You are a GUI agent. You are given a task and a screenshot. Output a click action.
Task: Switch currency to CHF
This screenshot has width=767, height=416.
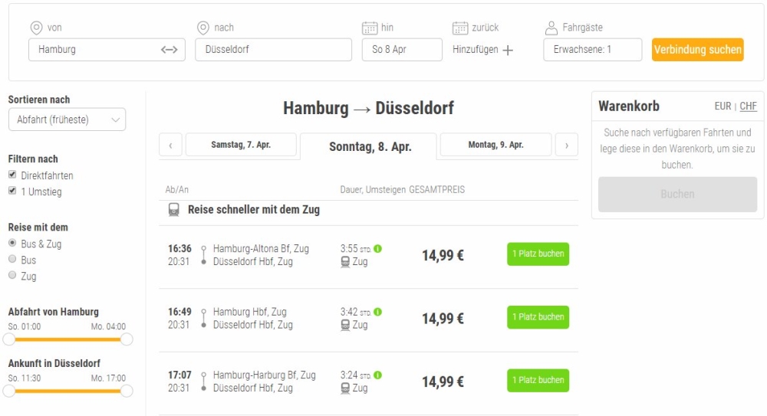(x=748, y=106)
